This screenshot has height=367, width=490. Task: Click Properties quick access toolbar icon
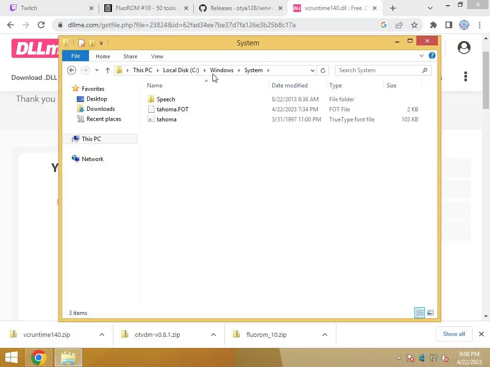81,43
